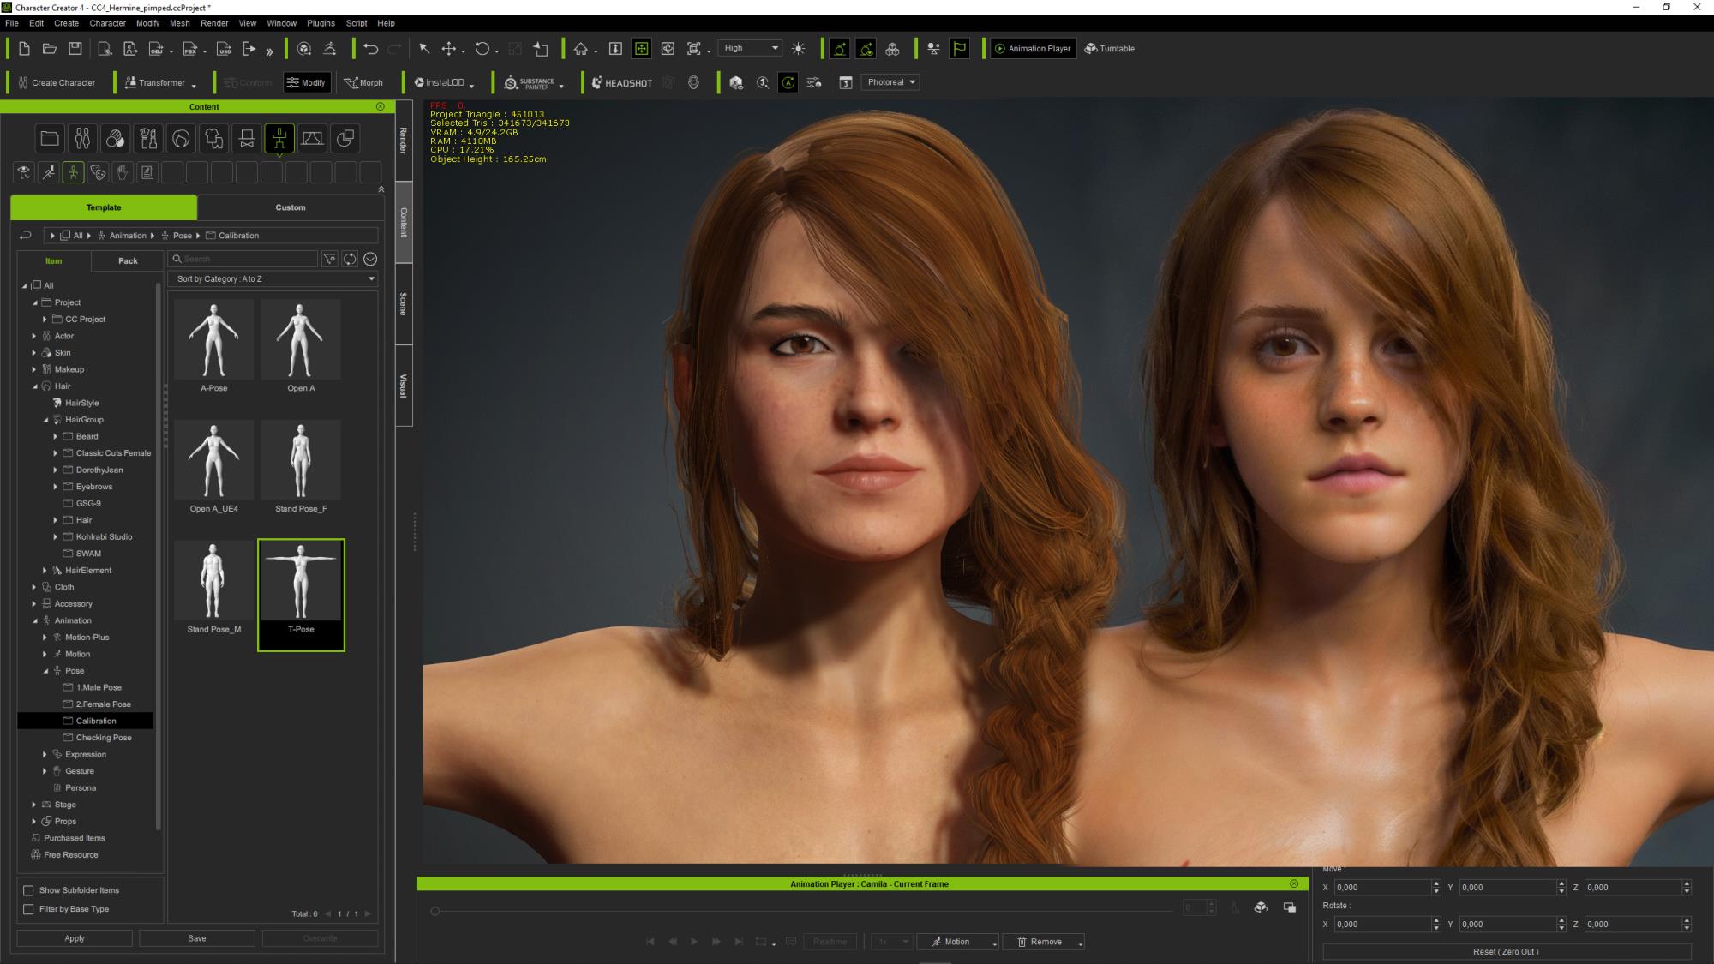Open the Animation Player button
1714x964 pixels.
(1033, 49)
